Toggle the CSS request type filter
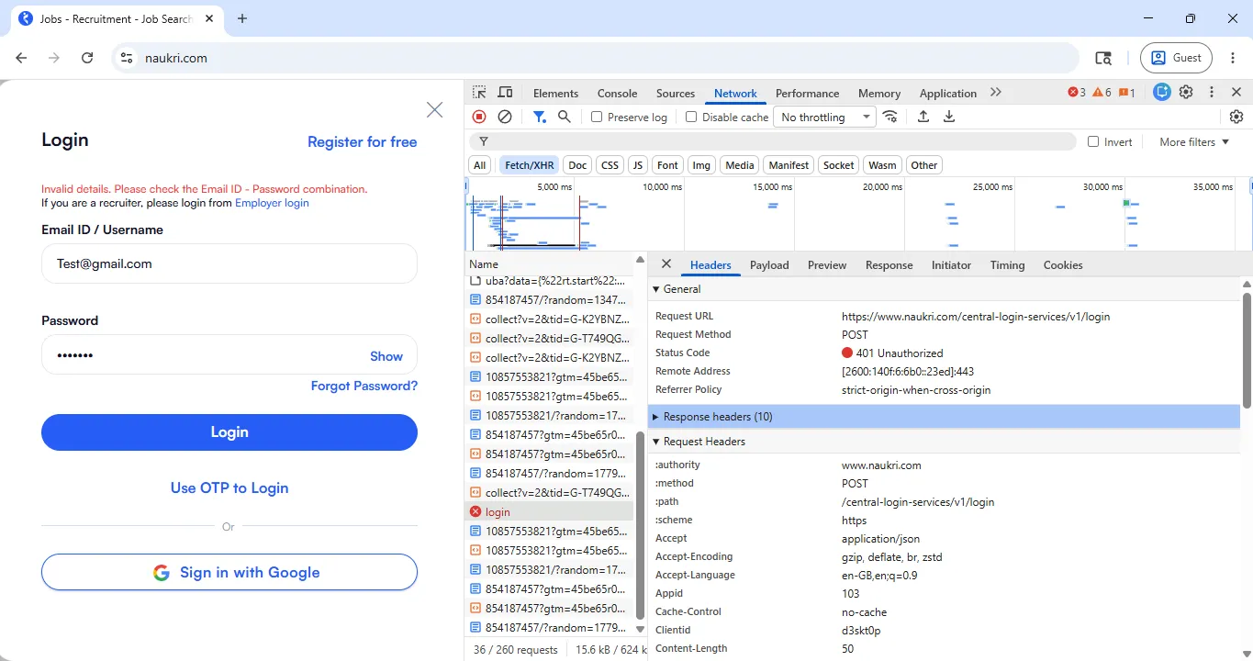Screen dimensions: 1253x661 coord(610,165)
